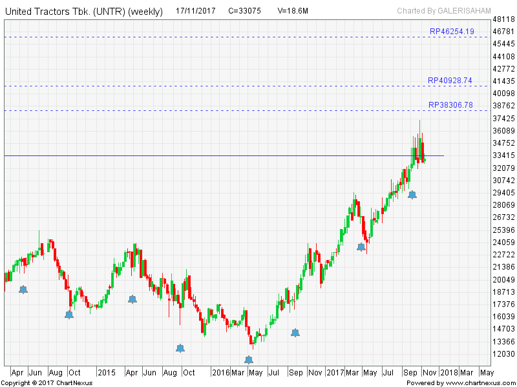Click the bell marker under the September 2017 candles
This screenshot has height=387, width=517.
[x=412, y=195]
